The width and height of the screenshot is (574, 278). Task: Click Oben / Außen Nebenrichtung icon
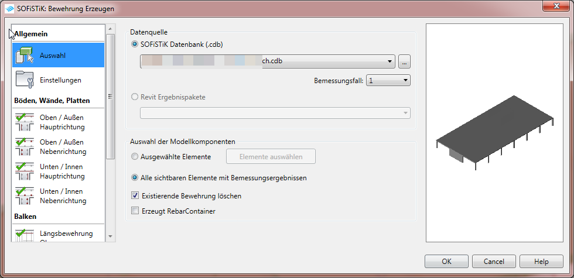23,147
